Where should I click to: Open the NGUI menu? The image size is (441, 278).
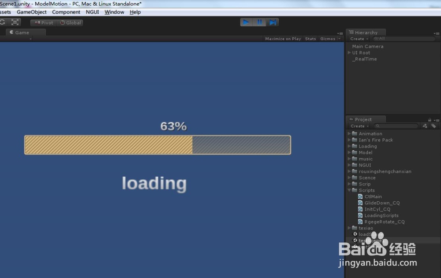point(92,12)
